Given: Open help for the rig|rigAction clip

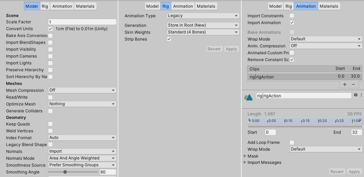Looking at the screenshot, I should coord(355,95).
